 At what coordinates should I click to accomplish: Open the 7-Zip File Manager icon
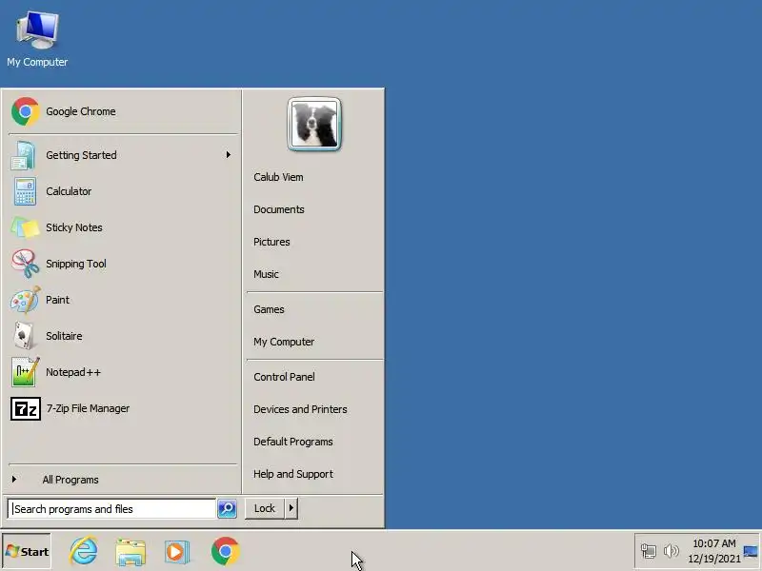26,408
